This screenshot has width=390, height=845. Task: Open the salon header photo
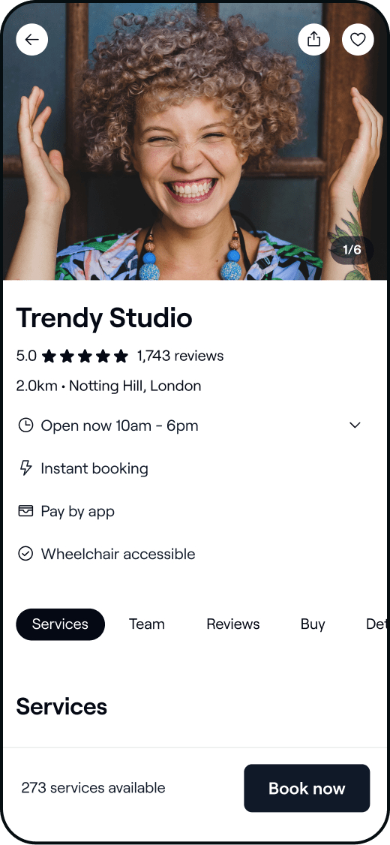click(195, 141)
